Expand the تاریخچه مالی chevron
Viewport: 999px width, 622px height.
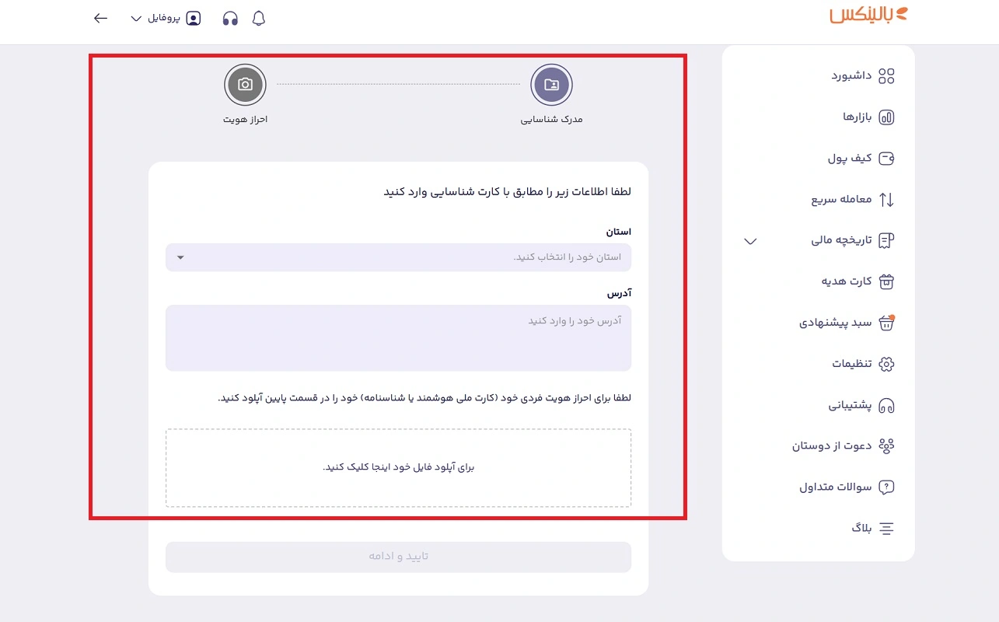click(750, 241)
